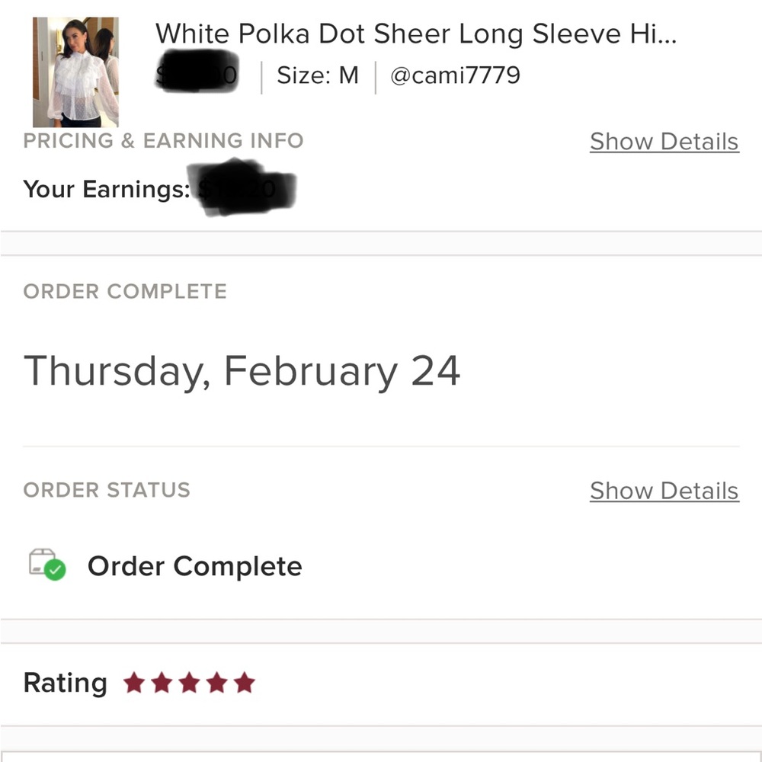Image resolution: width=762 pixels, height=762 pixels.
Task: Open the White Polka Dot Sheer listing title
Action: (415, 34)
